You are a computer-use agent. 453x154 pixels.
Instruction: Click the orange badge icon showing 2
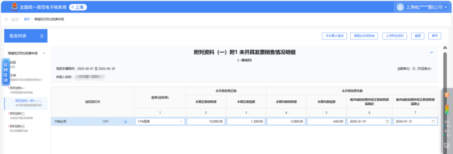[x=447, y=95]
